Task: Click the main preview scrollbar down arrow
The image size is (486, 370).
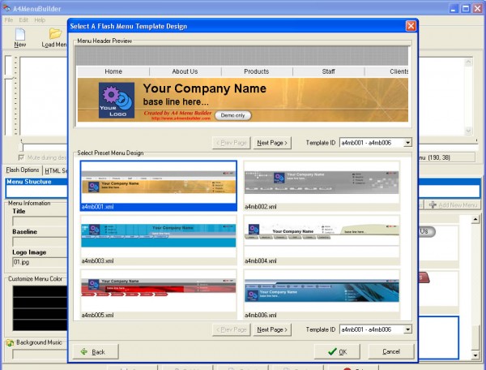Action: [468, 131]
